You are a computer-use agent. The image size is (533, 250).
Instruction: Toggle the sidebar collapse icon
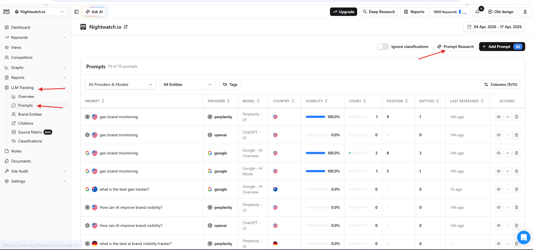[x=77, y=12]
